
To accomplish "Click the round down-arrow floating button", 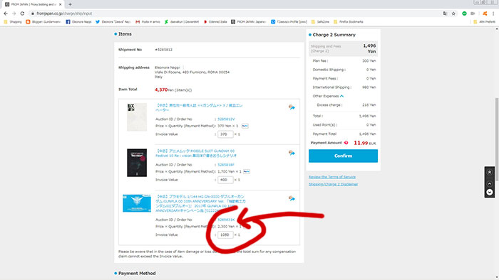I will point(490,192).
